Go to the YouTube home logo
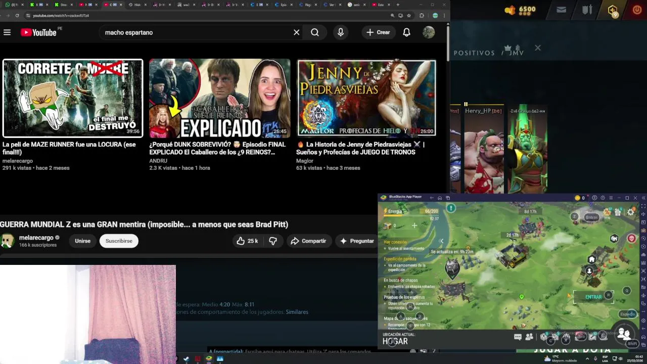647x364 pixels. (38, 32)
